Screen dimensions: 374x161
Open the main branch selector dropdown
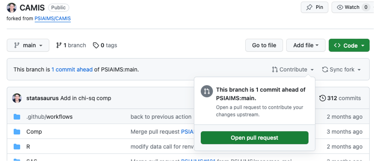click(28, 45)
